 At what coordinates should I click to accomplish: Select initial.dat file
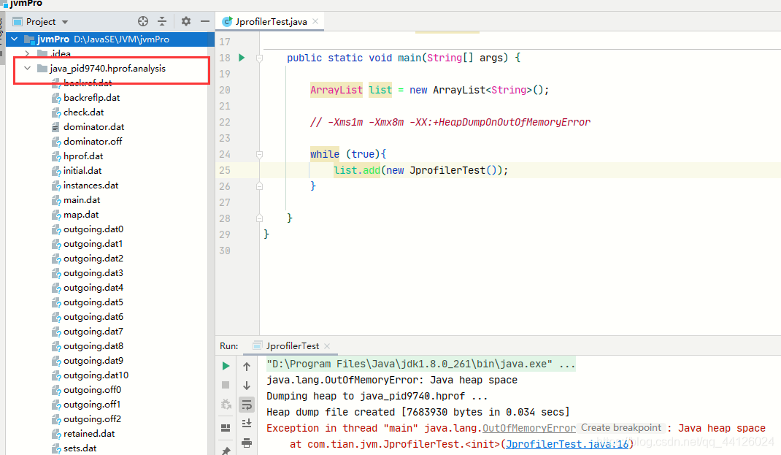82,170
